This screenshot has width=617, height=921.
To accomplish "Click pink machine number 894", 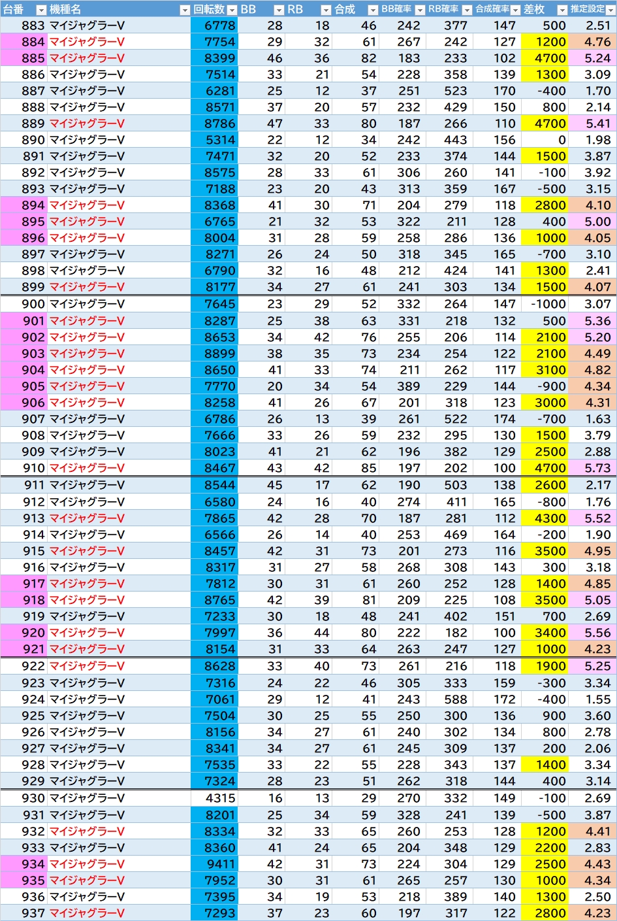I will coord(24,205).
